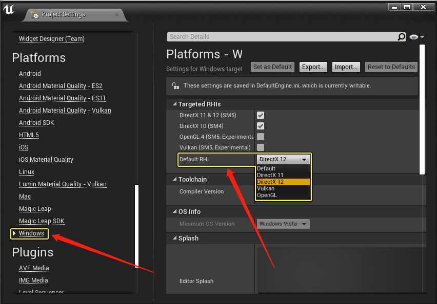Viewport: 437px width, 304px height.
Task: Open Android Material Quality - Vulkan settings
Action: point(65,110)
